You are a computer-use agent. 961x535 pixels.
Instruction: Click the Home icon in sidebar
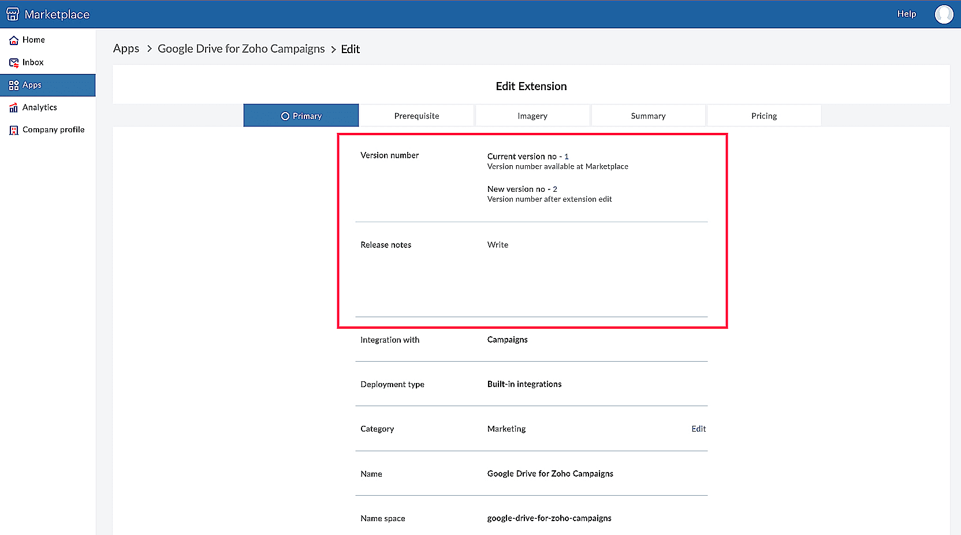[14, 40]
